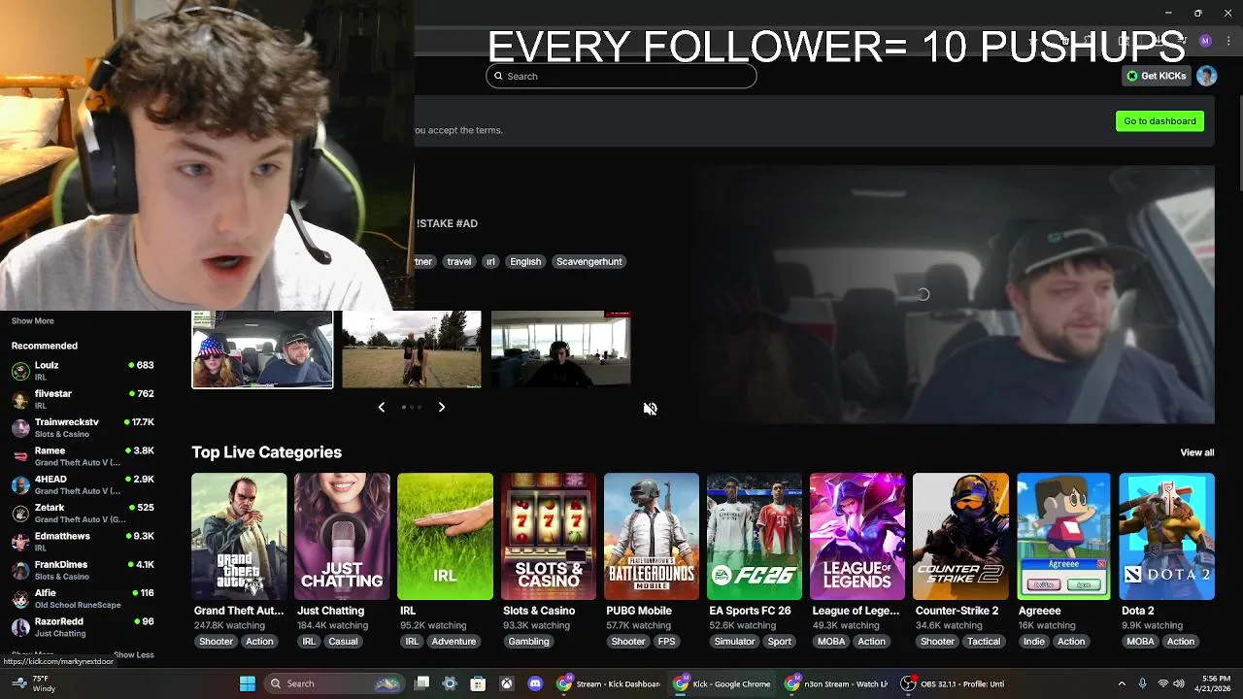The image size is (1243, 699).
Task: Open Loulz avatar in Recommended
Action: coord(20,371)
